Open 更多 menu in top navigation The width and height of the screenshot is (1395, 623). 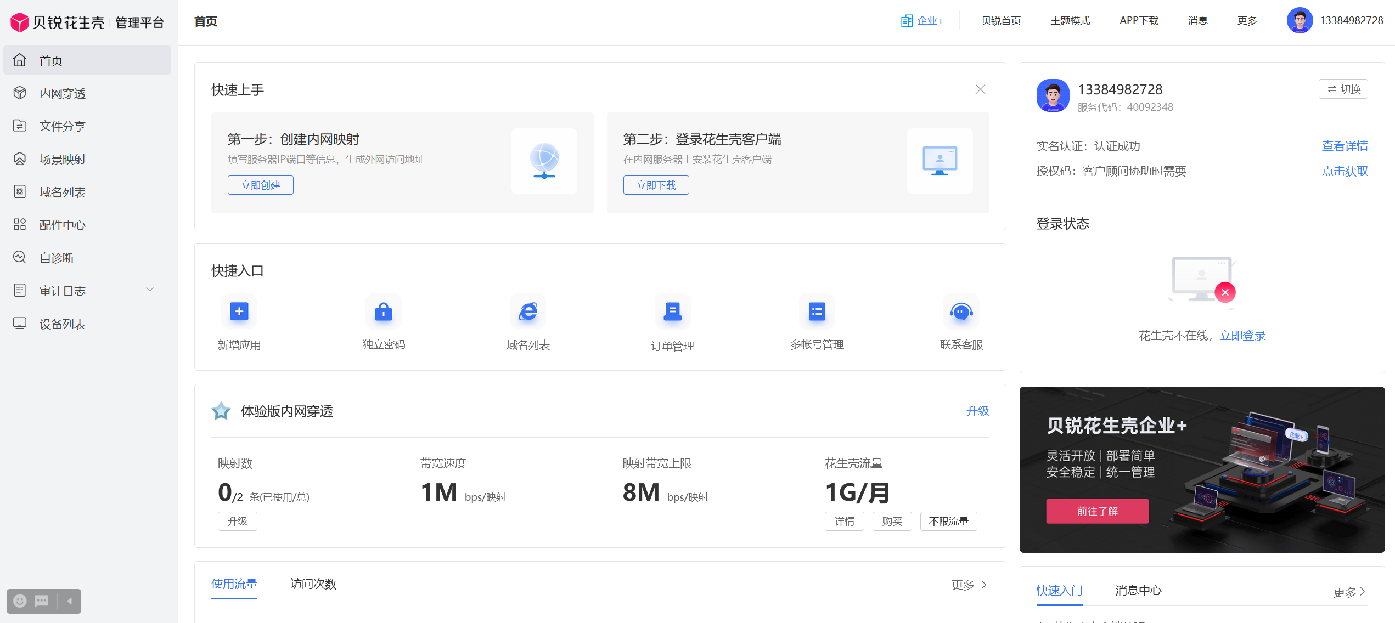tap(1247, 21)
